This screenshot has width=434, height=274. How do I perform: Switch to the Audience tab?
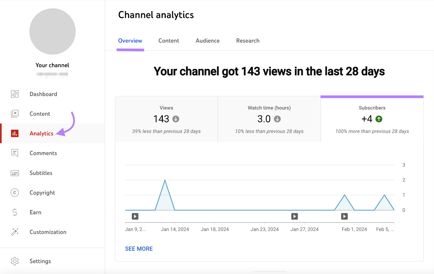click(x=207, y=40)
